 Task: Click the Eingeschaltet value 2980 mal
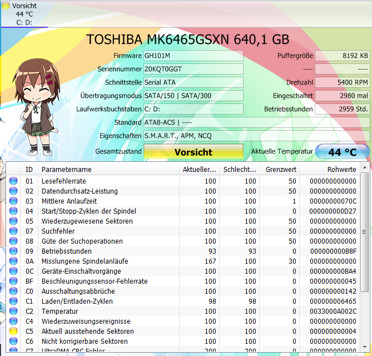tap(343, 96)
